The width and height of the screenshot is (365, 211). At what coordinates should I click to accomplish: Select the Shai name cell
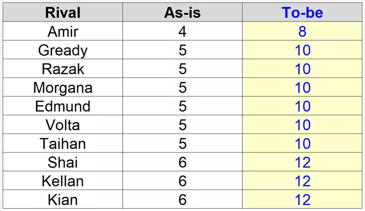point(63,162)
